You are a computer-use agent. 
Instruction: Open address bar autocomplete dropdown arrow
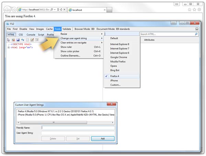point(55,10)
